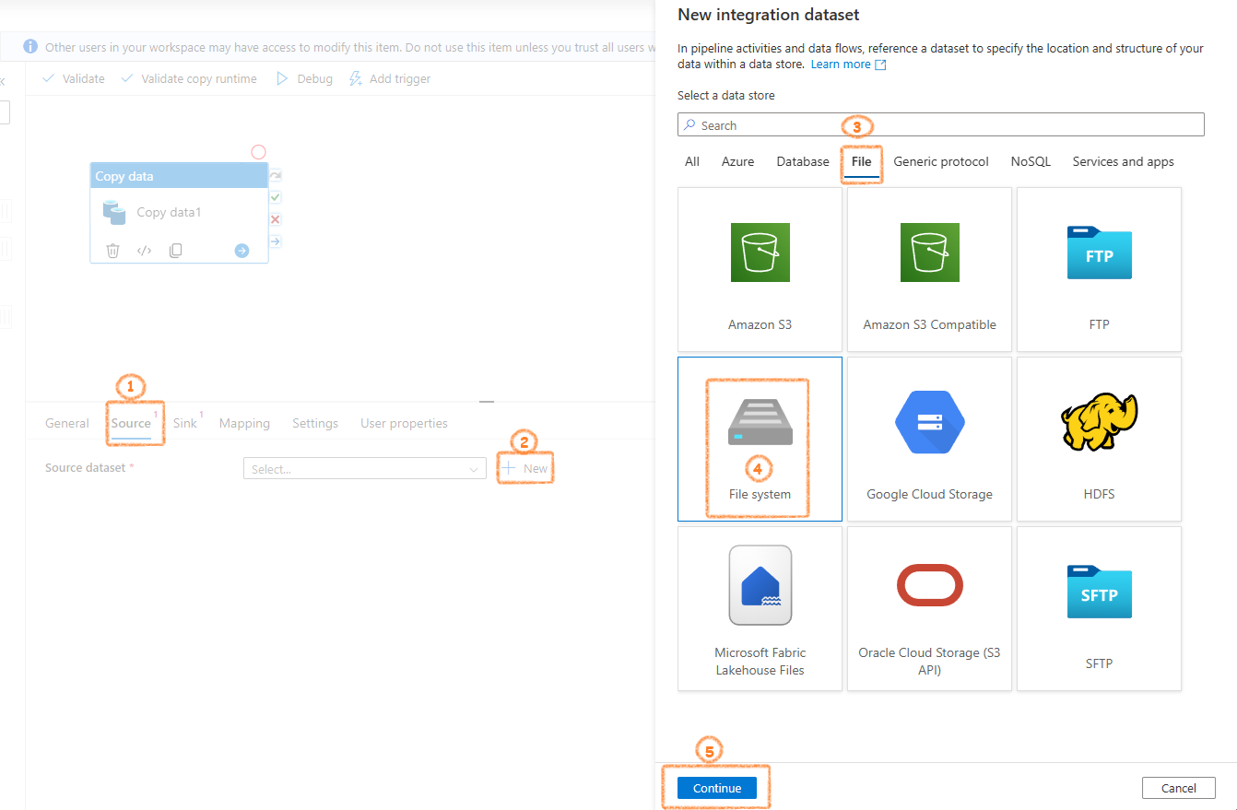Select the File system data store

tap(760, 439)
